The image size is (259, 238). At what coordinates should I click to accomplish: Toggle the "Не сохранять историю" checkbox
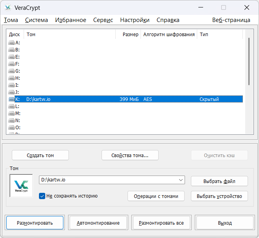[42, 196]
